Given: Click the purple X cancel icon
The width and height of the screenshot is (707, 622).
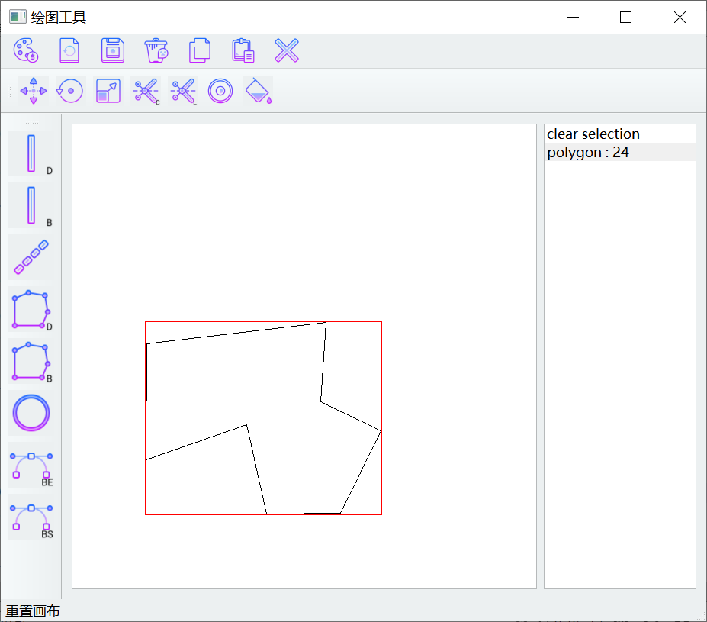Looking at the screenshot, I should (287, 50).
